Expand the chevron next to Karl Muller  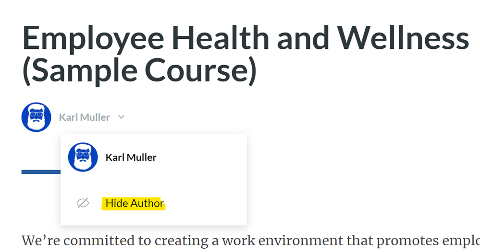point(122,117)
